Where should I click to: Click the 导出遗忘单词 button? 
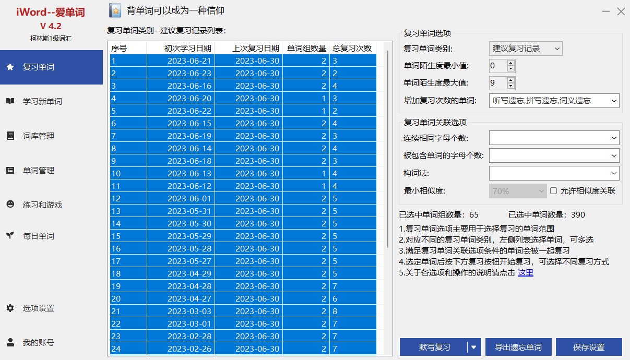[x=518, y=347]
